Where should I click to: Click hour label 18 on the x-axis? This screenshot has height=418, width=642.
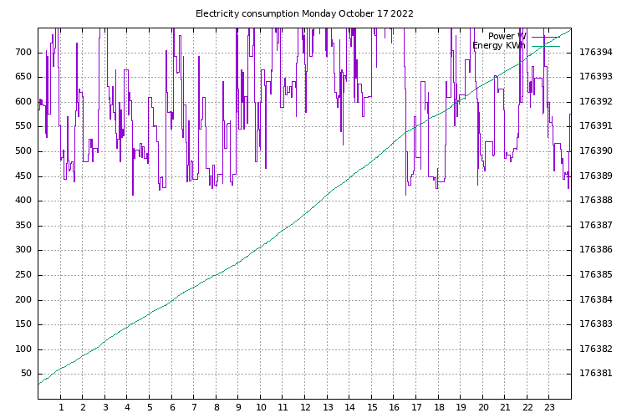[439, 408]
